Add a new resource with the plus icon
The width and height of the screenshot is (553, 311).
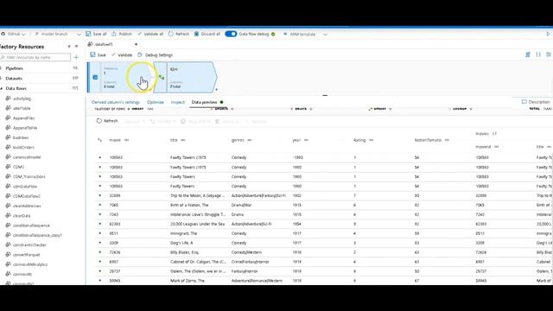[76, 57]
